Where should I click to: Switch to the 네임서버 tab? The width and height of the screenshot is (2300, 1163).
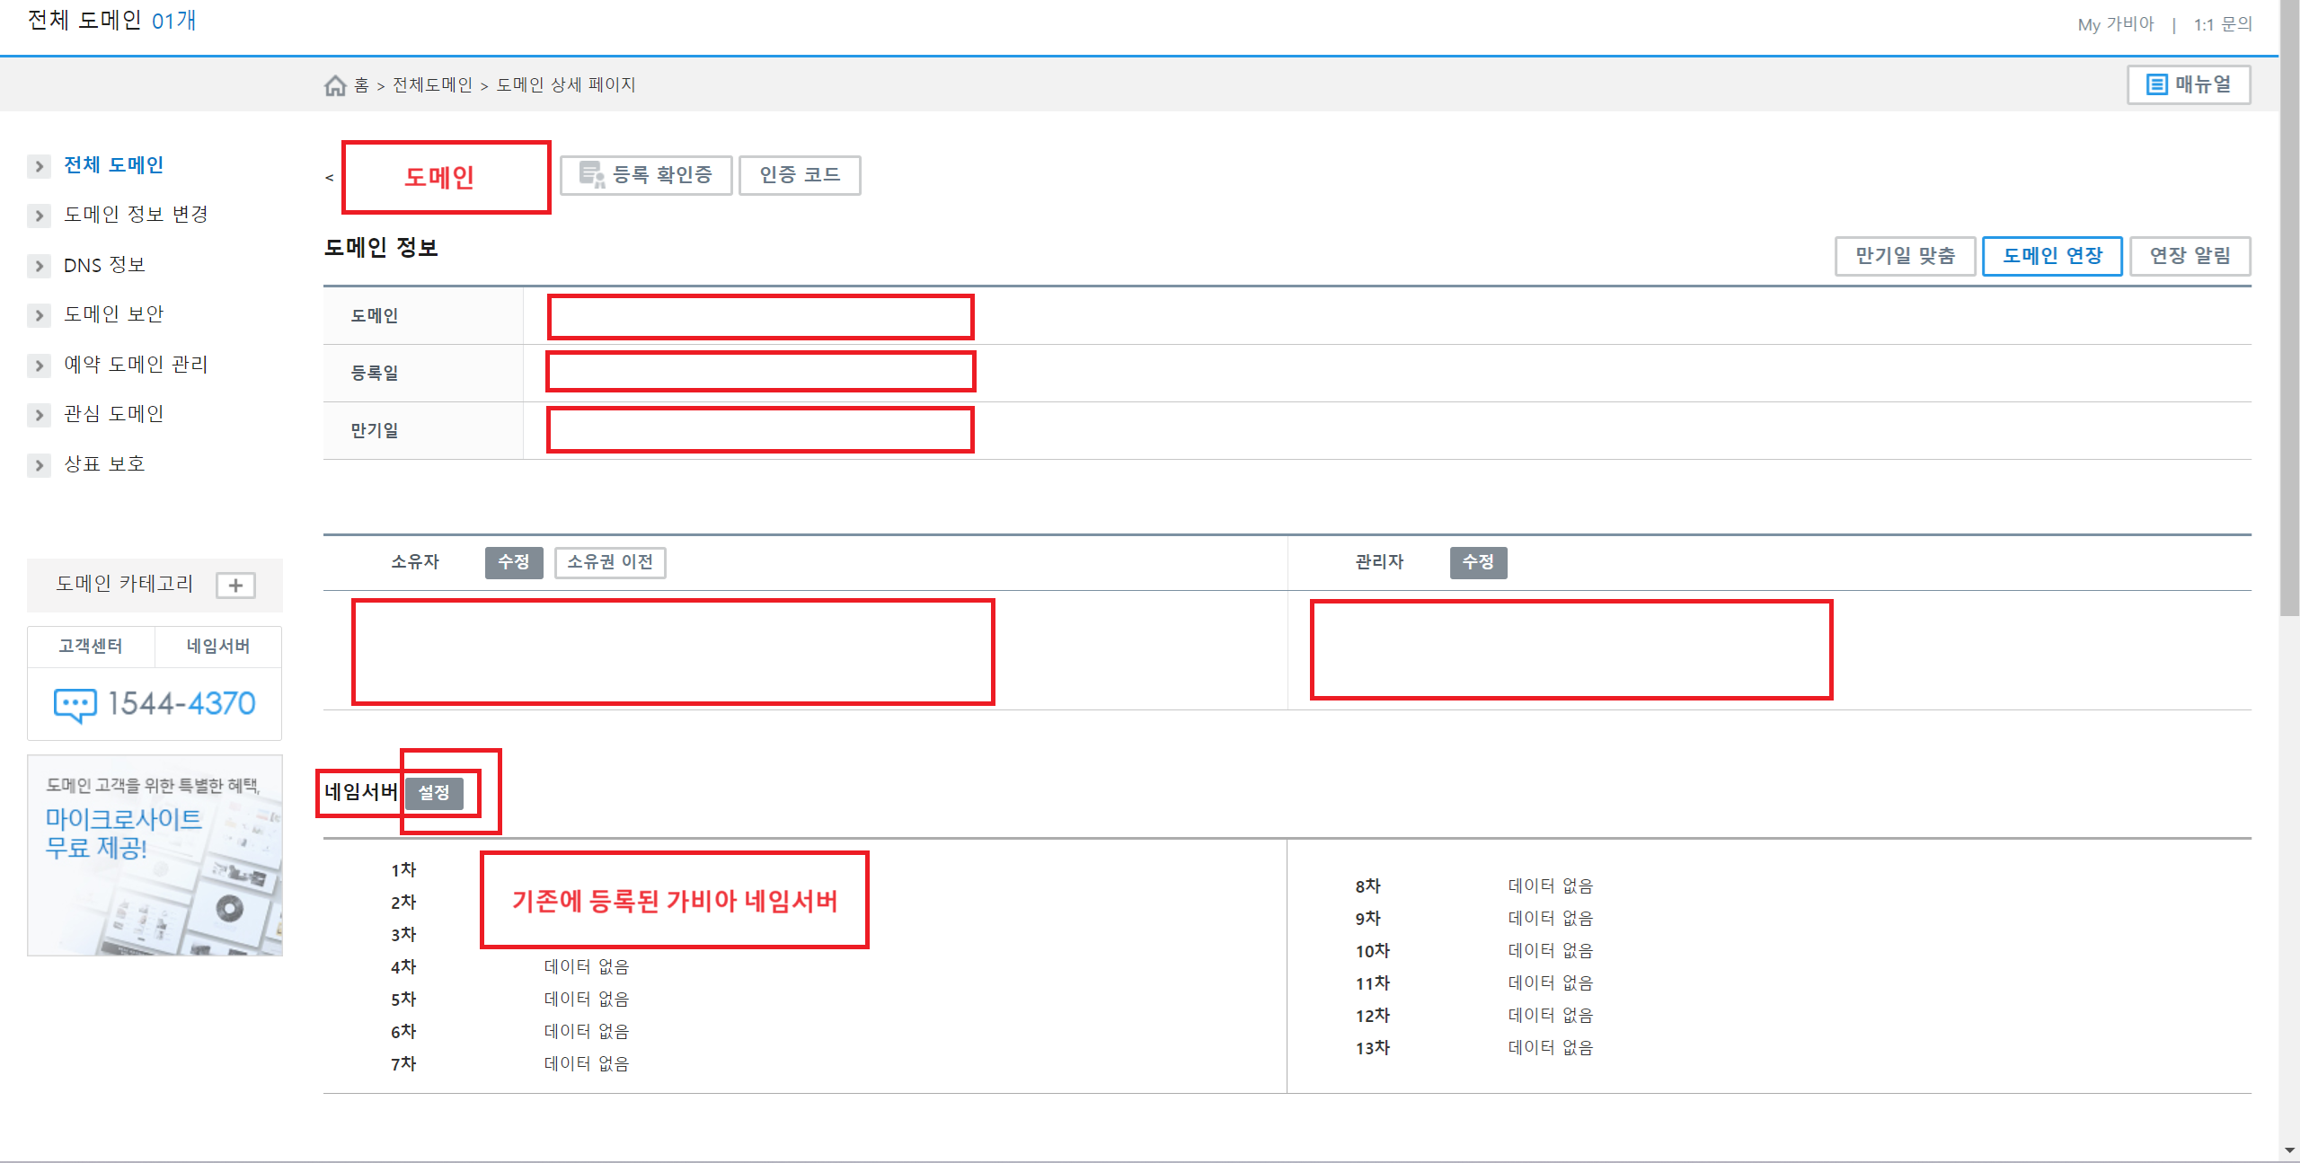(217, 647)
